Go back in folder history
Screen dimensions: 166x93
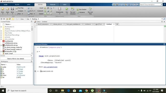click(1, 19)
